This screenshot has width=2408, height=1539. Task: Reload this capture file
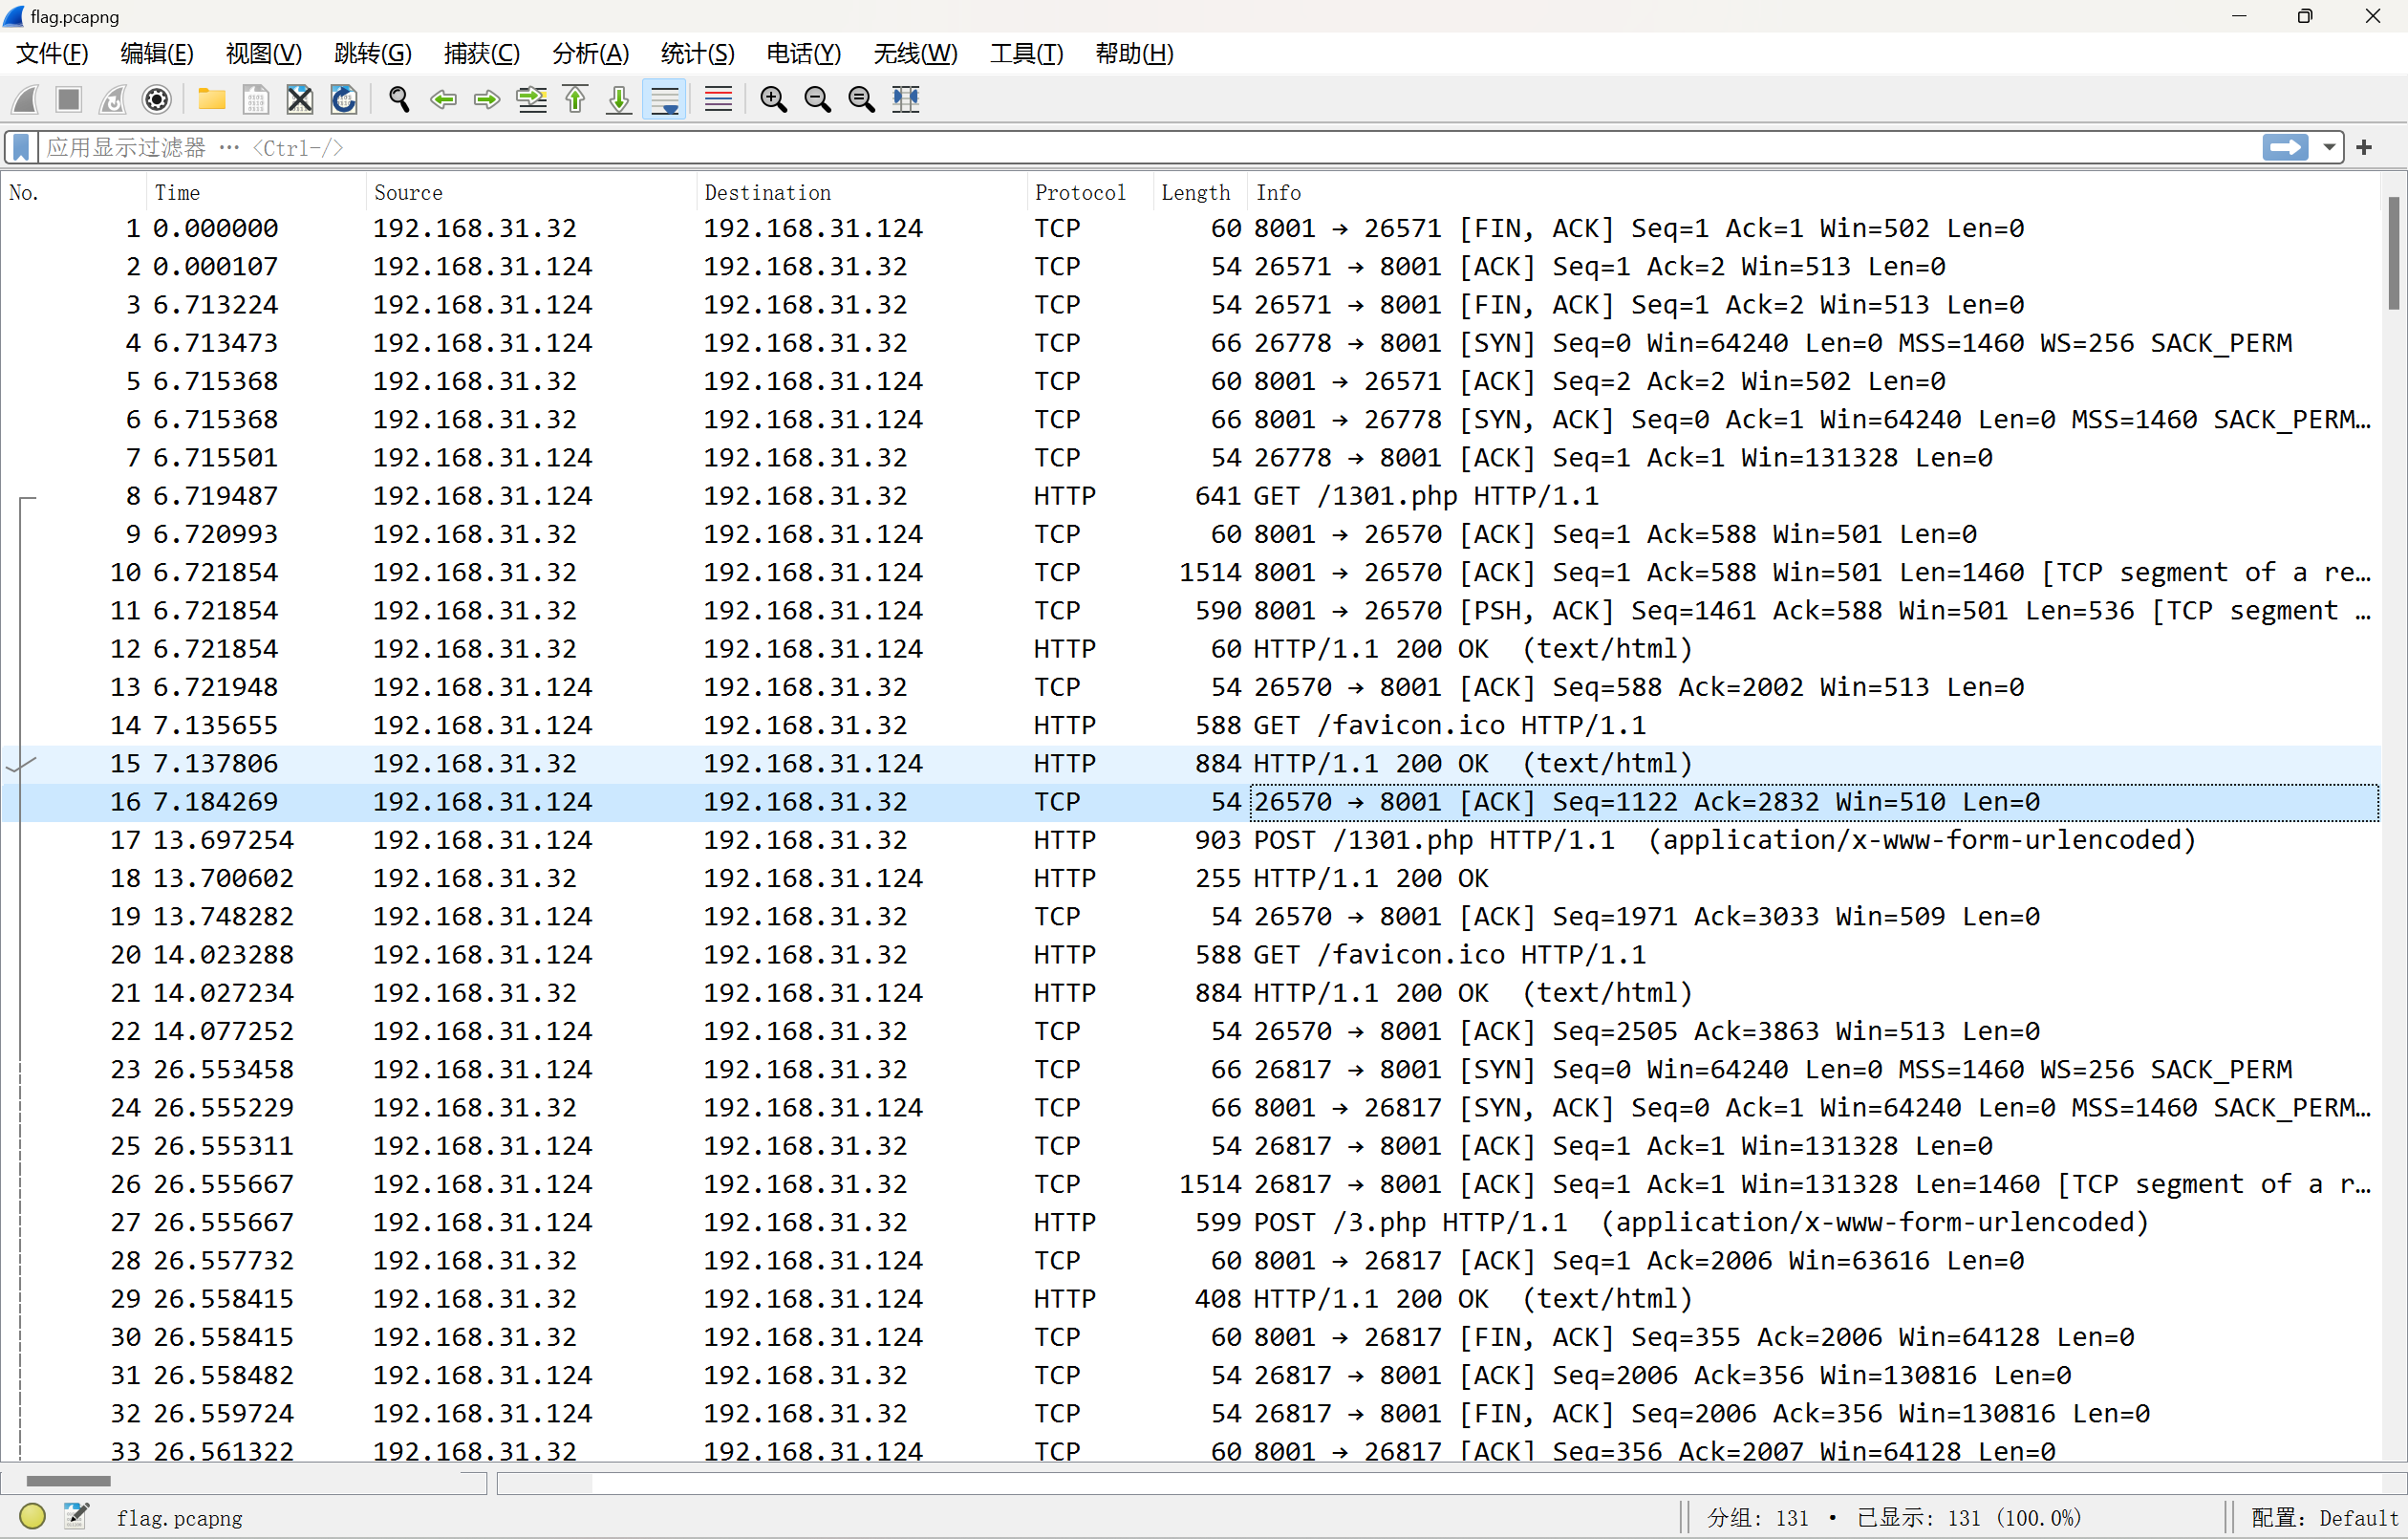point(343,99)
